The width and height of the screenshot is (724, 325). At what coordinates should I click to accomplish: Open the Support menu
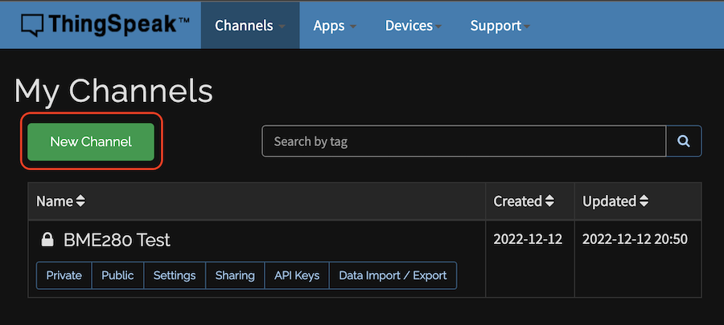point(500,26)
